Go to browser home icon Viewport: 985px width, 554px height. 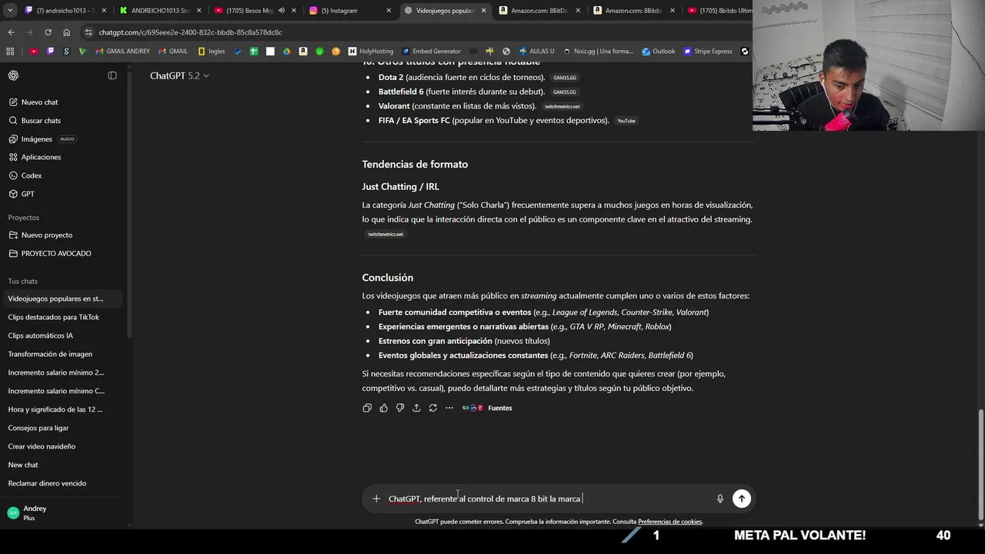(x=66, y=32)
